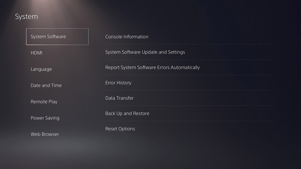Open Console Information
Screen dimensions: 301x169
127,37
